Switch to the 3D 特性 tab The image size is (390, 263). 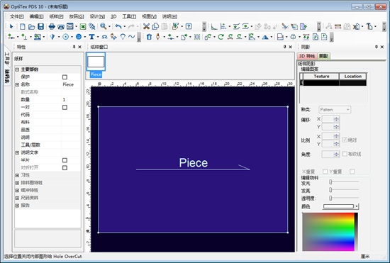tap(307, 56)
